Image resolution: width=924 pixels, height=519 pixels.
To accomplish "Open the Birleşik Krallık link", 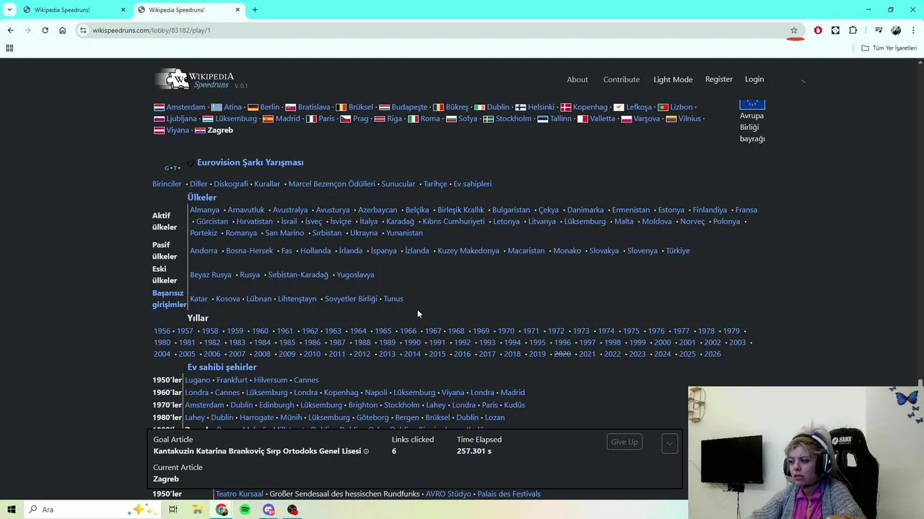I will click(x=461, y=210).
